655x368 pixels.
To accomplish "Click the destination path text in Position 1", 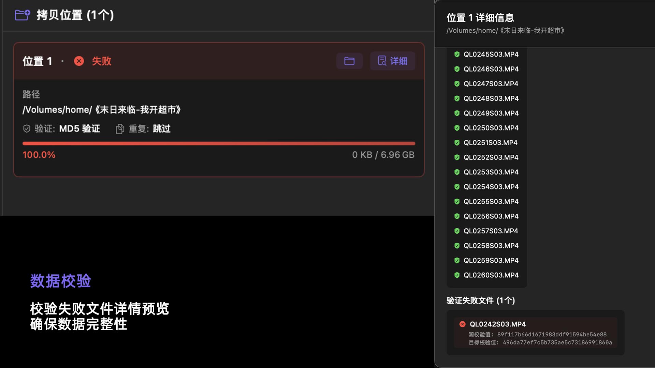I will [101, 110].
